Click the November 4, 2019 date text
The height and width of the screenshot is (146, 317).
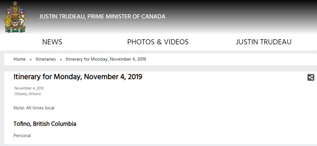pyautogui.click(x=29, y=88)
